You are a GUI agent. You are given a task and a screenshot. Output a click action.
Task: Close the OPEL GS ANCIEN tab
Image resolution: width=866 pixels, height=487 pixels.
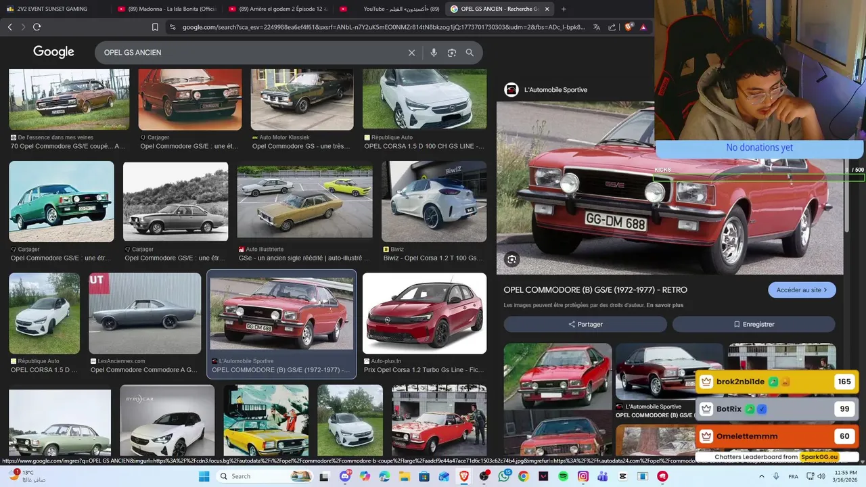tap(547, 9)
